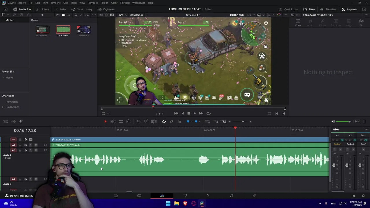Viewport: 370px width, 208px height.
Task: Solo the A3 audio track
Action: [x=31, y=179]
